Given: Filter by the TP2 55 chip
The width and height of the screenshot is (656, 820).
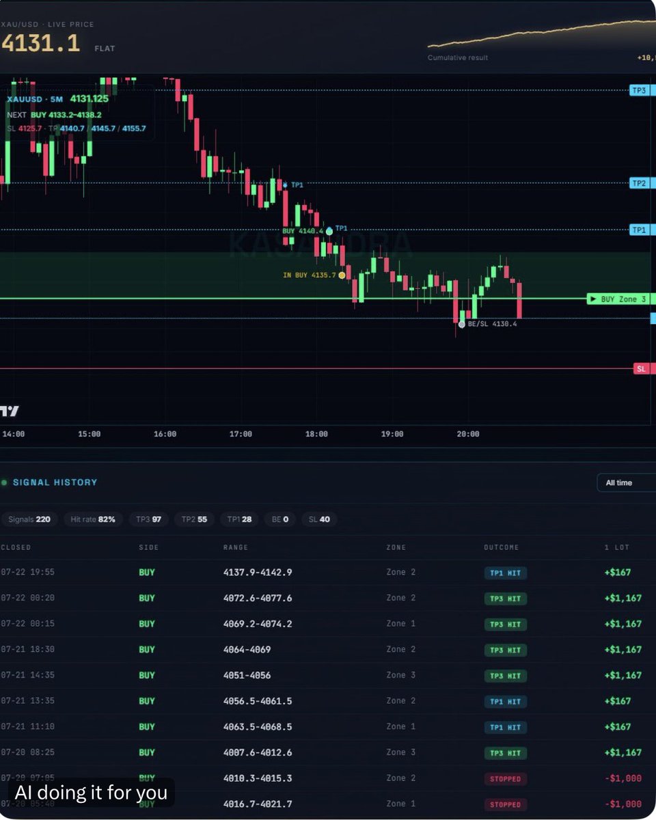Looking at the screenshot, I should (x=194, y=519).
